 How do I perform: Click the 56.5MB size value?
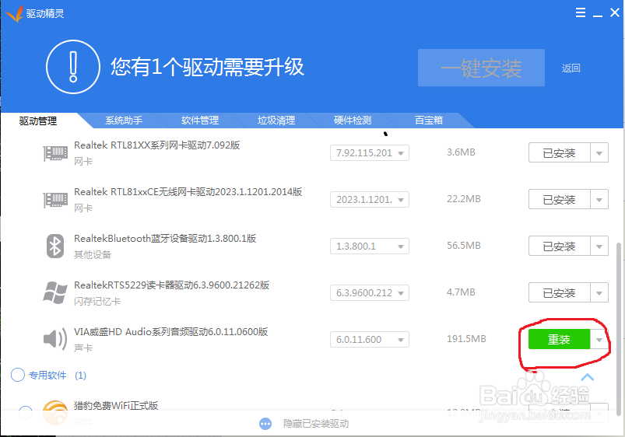tap(464, 246)
